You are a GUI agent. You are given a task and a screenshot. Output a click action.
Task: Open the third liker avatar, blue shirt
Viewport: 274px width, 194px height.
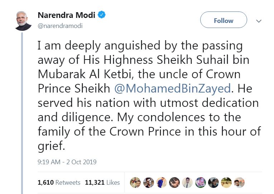161,183
